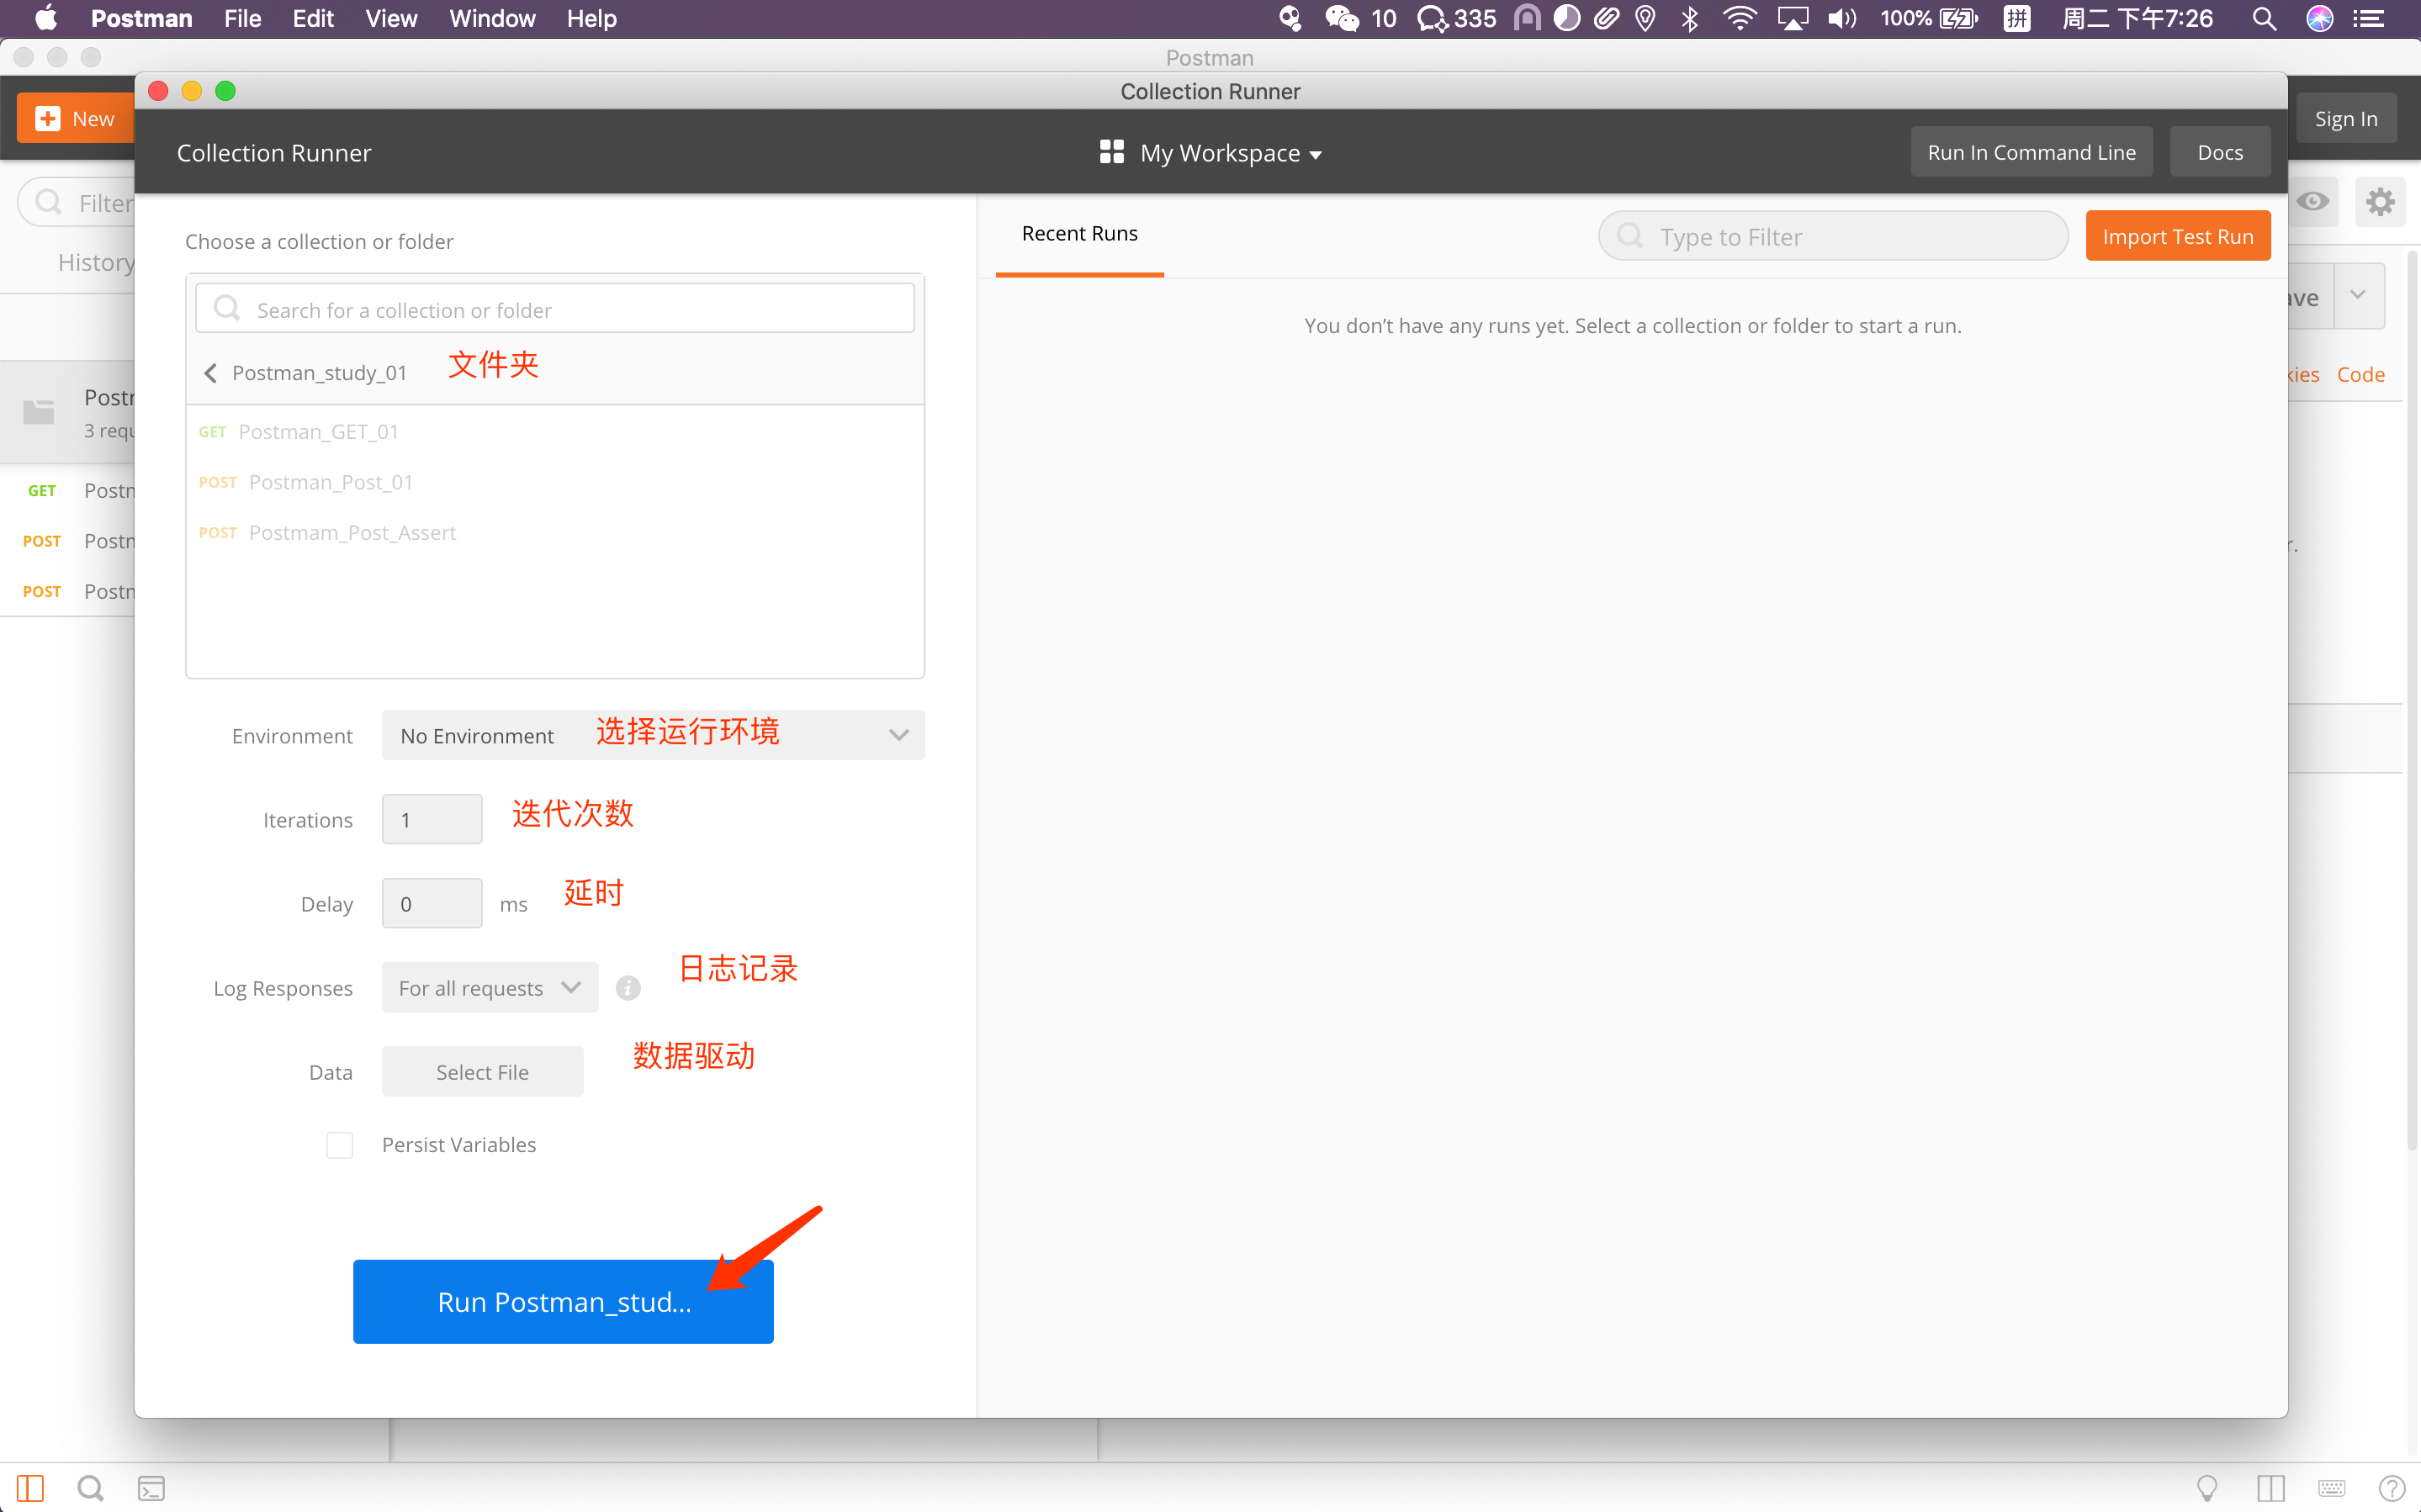The height and width of the screenshot is (1512, 2421).
Task: Open the find icon in the bottom status bar
Action: point(90,1488)
